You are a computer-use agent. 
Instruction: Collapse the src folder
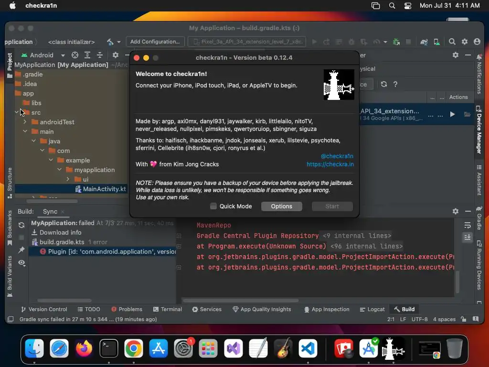[17, 112]
